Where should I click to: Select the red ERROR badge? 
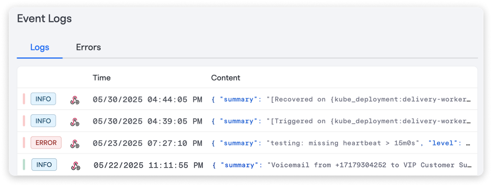coord(46,143)
